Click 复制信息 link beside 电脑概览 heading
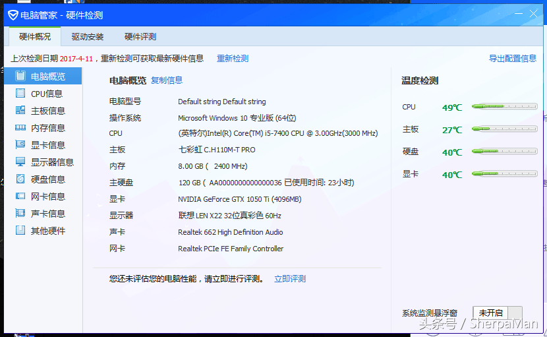The width and height of the screenshot is (547, 337). (x=167, y=80)
